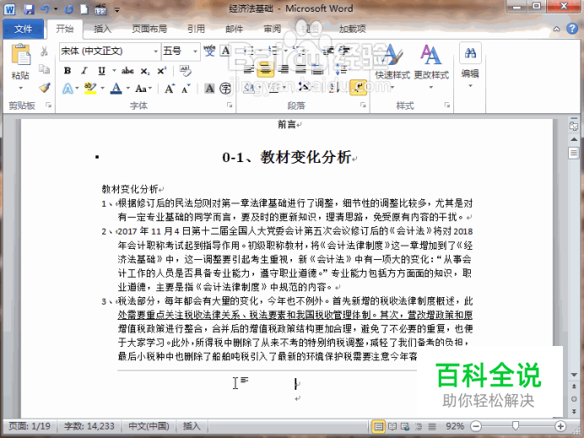
Task: Click the Save icon in quick access toolbar
Action: 29,9
